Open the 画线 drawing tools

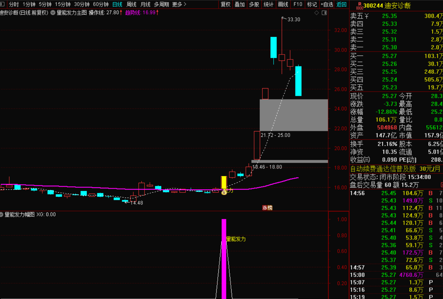tap(283, 4)
